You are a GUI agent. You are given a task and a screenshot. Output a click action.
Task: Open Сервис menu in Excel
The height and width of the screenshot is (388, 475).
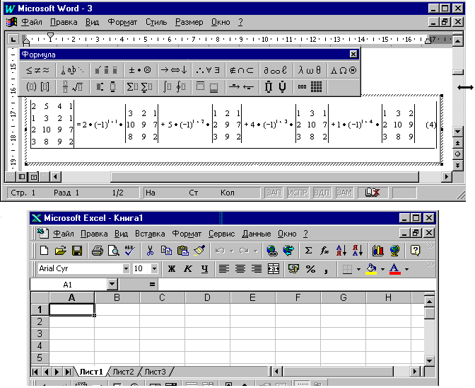tap(221, 234)
